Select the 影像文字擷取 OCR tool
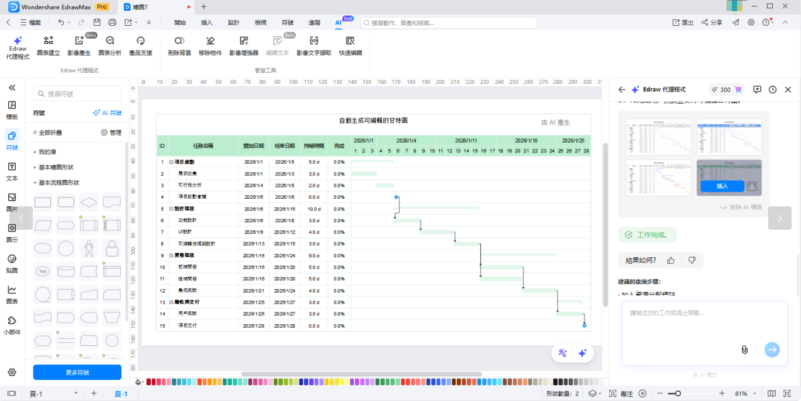Screen dimensions: 801x401 pos(314,46)
